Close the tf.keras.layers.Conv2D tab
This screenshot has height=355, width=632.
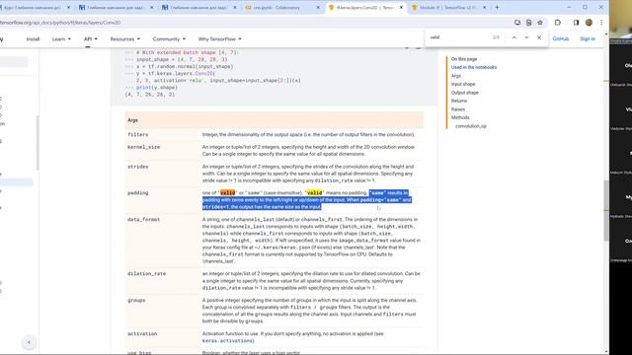coord(401,7)
